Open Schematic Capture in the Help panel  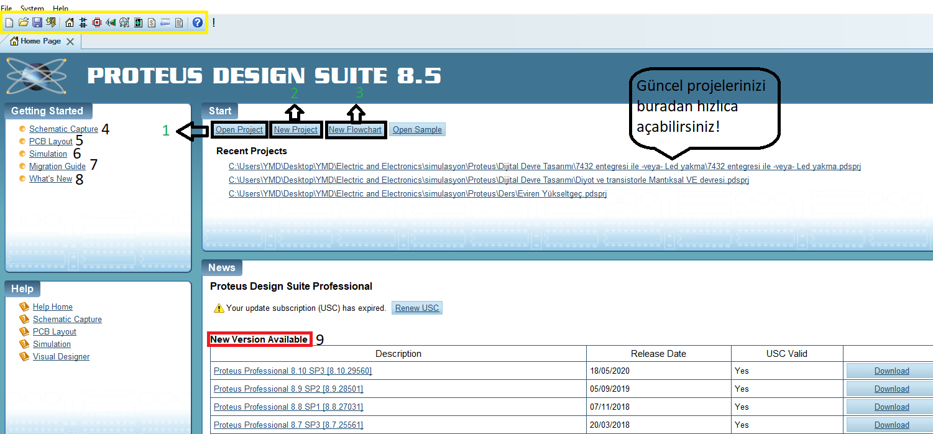67,320
